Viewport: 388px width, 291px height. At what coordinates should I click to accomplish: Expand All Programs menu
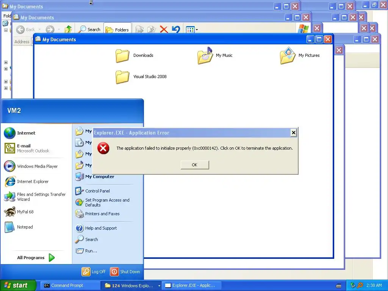[36, 258]
